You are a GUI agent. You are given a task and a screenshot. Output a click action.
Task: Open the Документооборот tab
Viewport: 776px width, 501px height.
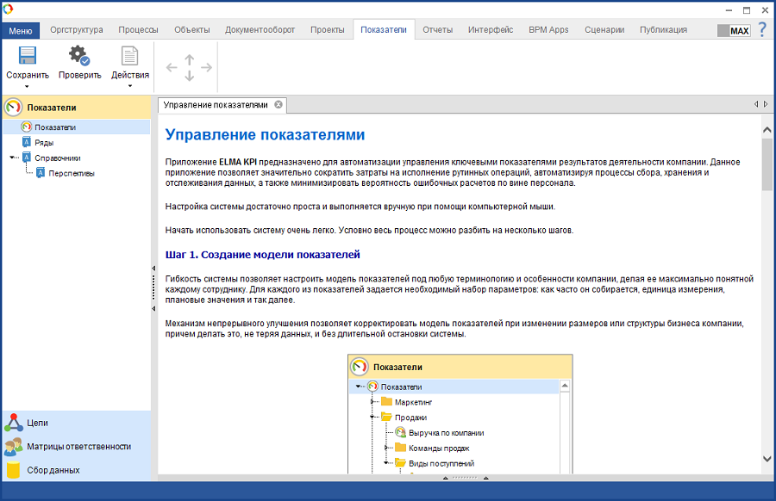click(260, 29)
